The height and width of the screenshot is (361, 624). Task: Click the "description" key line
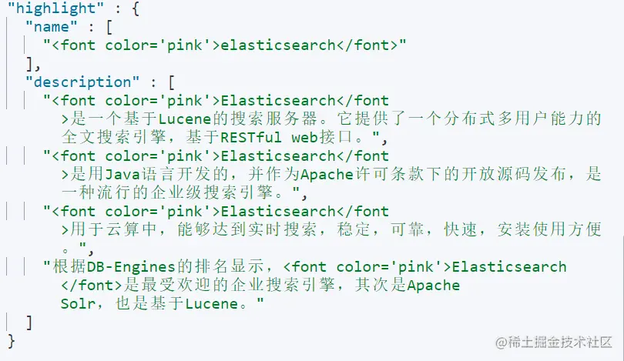(100, 82)
